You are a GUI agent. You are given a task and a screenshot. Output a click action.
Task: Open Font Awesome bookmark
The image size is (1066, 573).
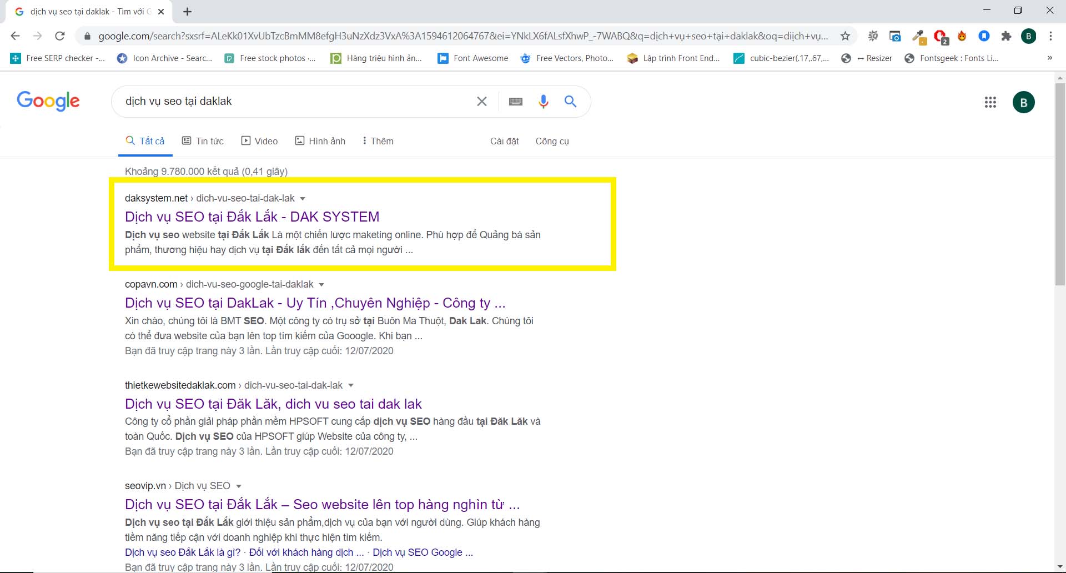[x=473, y=58]
